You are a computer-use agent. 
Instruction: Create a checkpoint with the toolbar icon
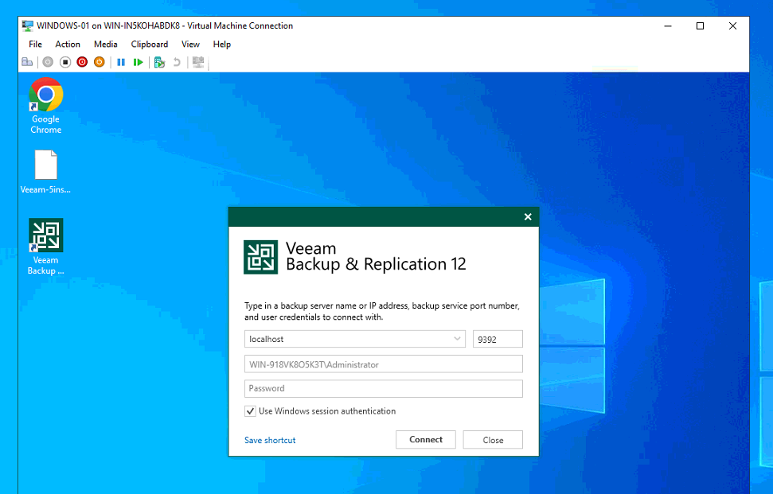pos(159,62)
